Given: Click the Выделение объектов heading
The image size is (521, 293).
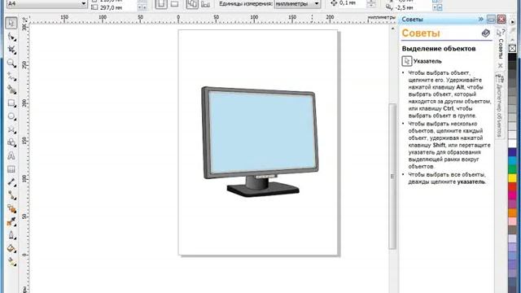Looking at the screenshot, I should point(439,49).
